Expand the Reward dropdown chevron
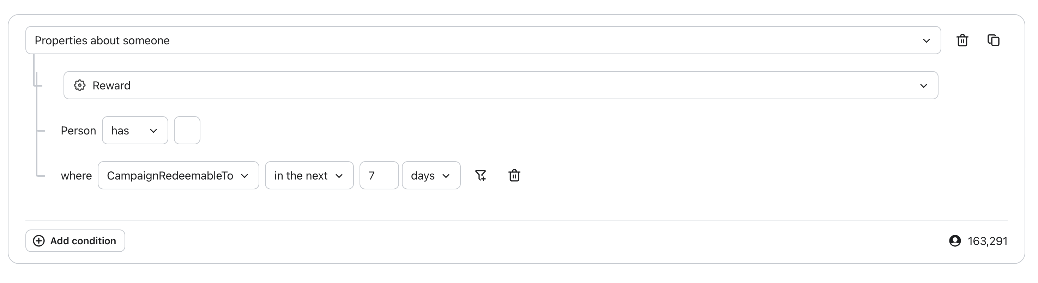 pos(924,86)
